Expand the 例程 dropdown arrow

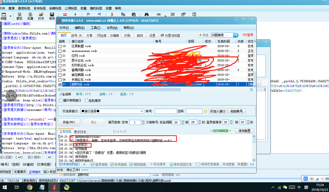click(x=10, y=16)
